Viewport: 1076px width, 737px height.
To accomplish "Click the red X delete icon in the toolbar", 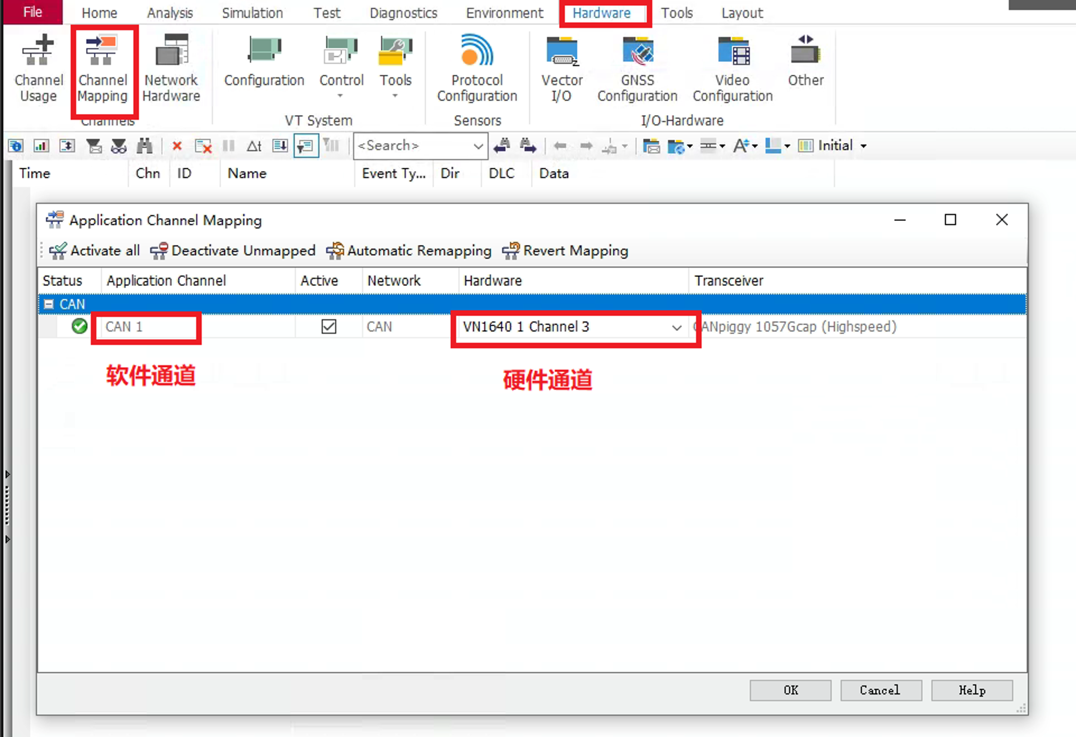I will (x=176, y=146).
